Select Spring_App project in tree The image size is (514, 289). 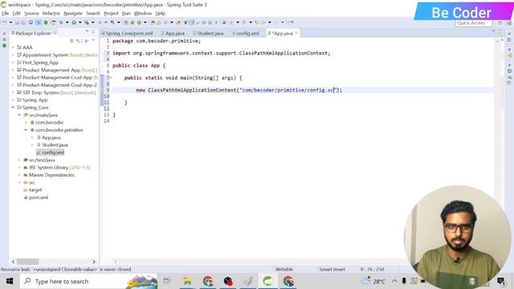[35, 100]
